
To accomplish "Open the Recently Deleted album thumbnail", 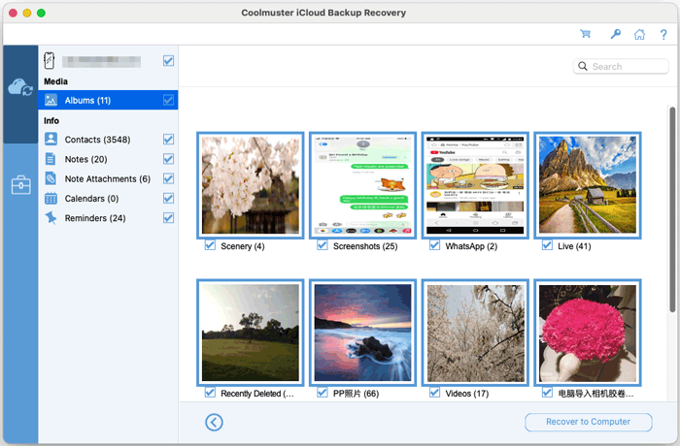I will 251,333.
